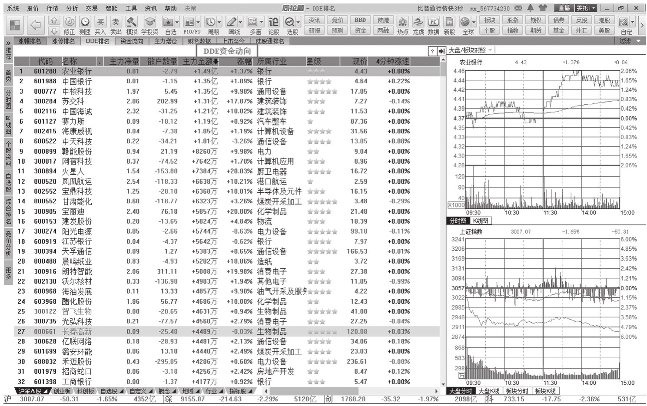Click the 研报 research report button
The height and width of the screenshot is (406, 647).
(315, 30)
